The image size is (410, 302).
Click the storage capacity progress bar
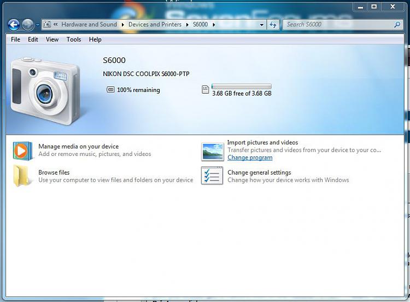click(x=241, y=86)
